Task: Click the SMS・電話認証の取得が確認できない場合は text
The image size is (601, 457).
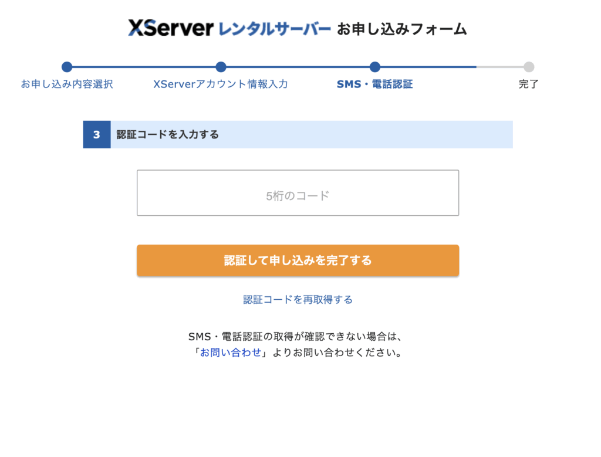Action: pyautogui.click(x=295, y=337)
